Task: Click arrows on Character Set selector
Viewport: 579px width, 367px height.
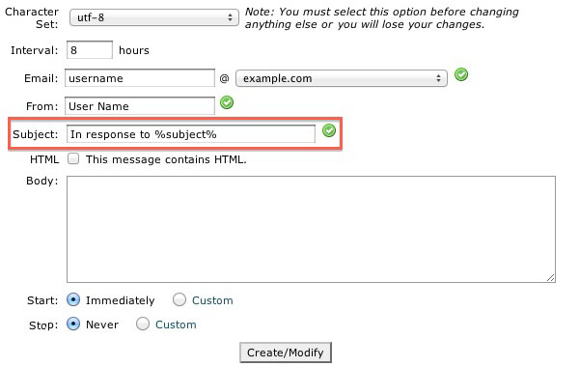Action: [x=230, y=17]
